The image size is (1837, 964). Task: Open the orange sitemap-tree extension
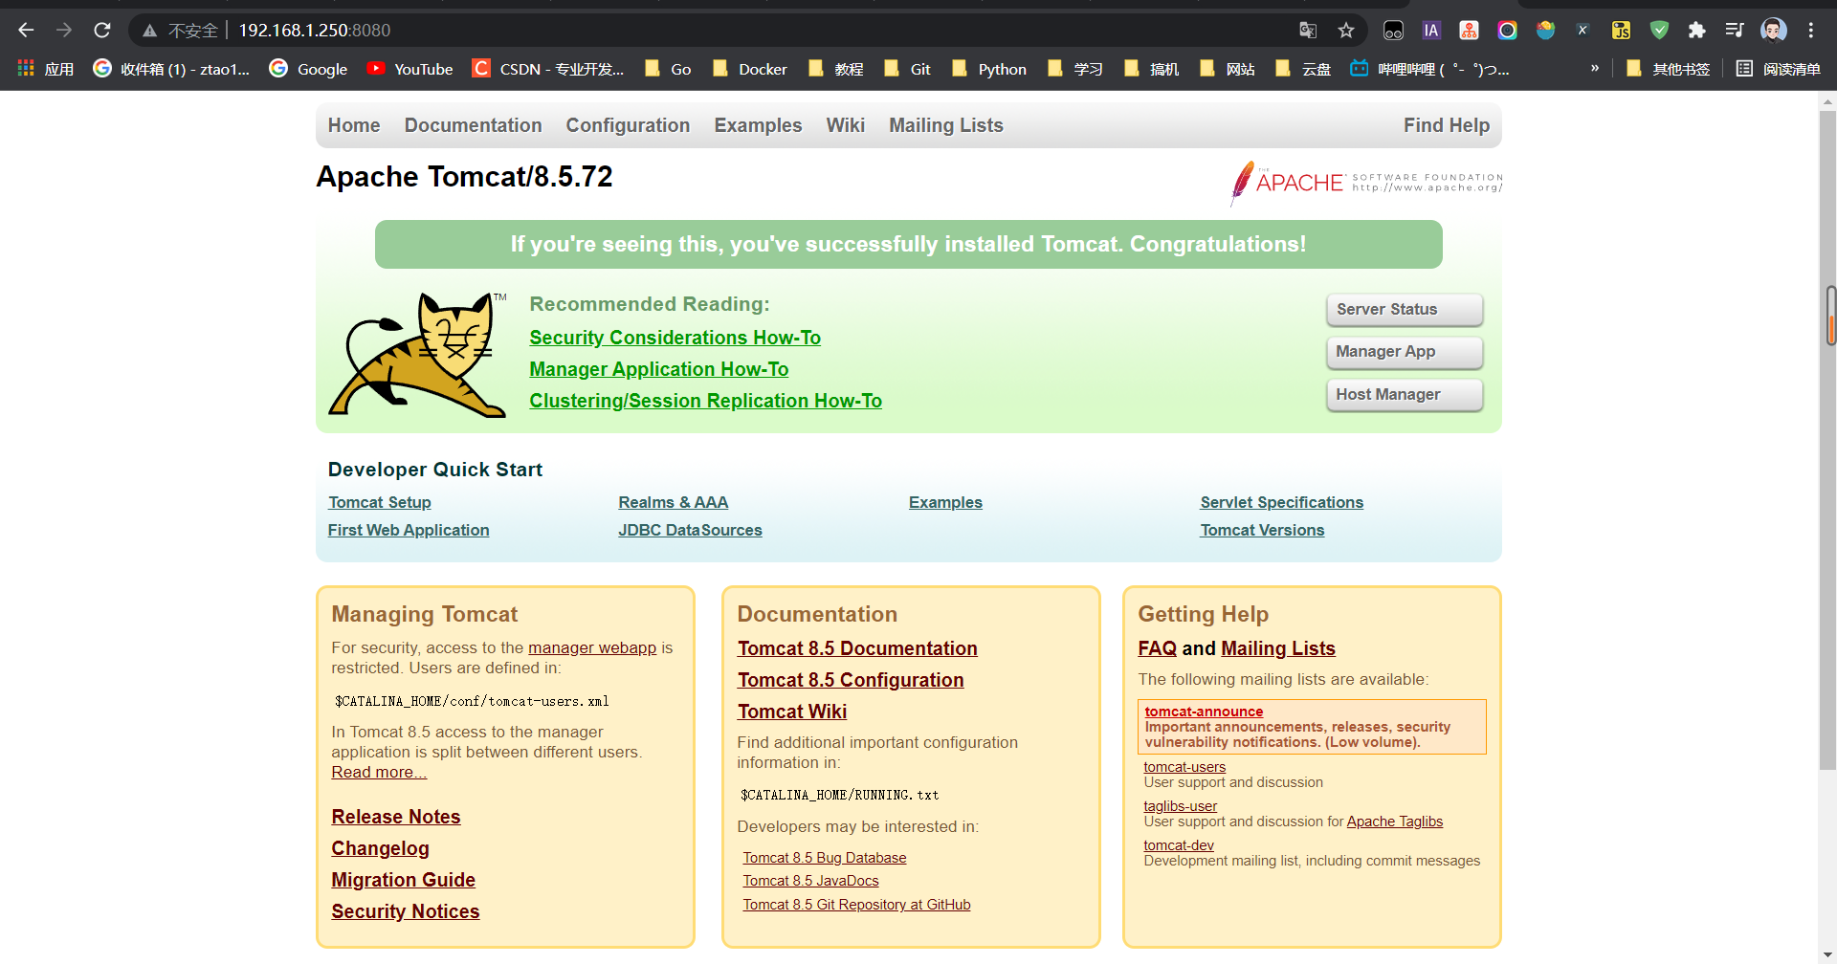click(1469, 31)
